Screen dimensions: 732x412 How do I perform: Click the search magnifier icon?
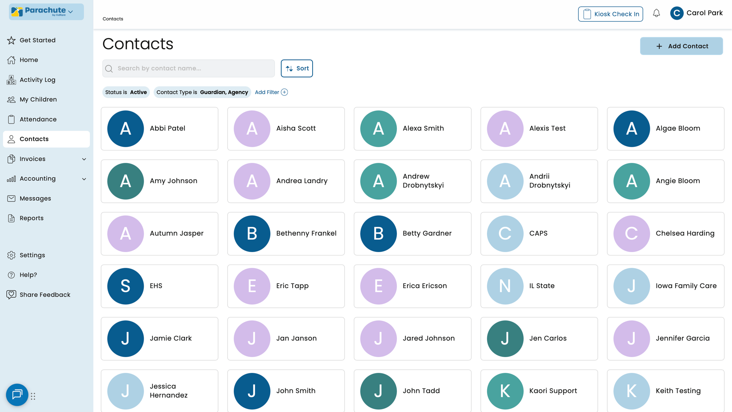click(109, 68)
